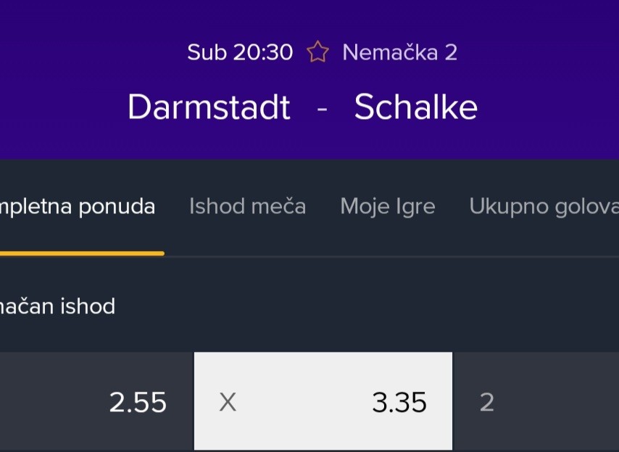The height and width of the screenshot is (452, 619).
Task: Click the 3.35 odds value
Action: coord(399,402)
